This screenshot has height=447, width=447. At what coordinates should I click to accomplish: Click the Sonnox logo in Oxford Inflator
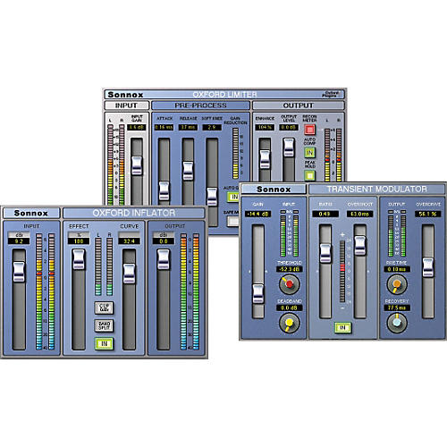[31, 213]
